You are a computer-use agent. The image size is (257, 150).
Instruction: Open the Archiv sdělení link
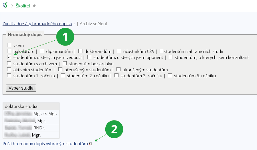[93, 24]
